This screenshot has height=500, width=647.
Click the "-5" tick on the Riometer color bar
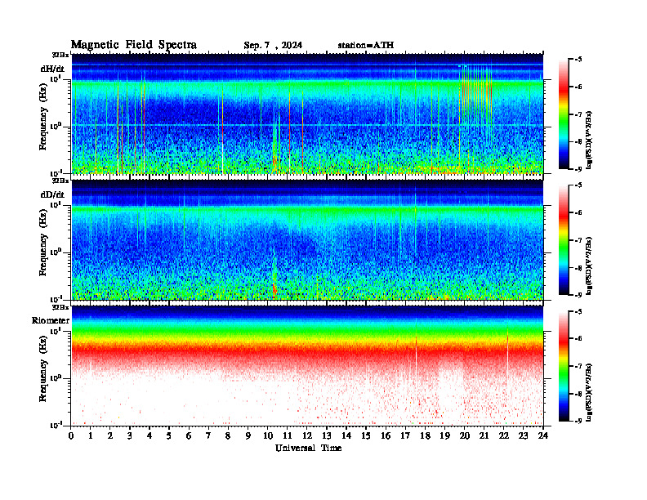pos(578,311)
